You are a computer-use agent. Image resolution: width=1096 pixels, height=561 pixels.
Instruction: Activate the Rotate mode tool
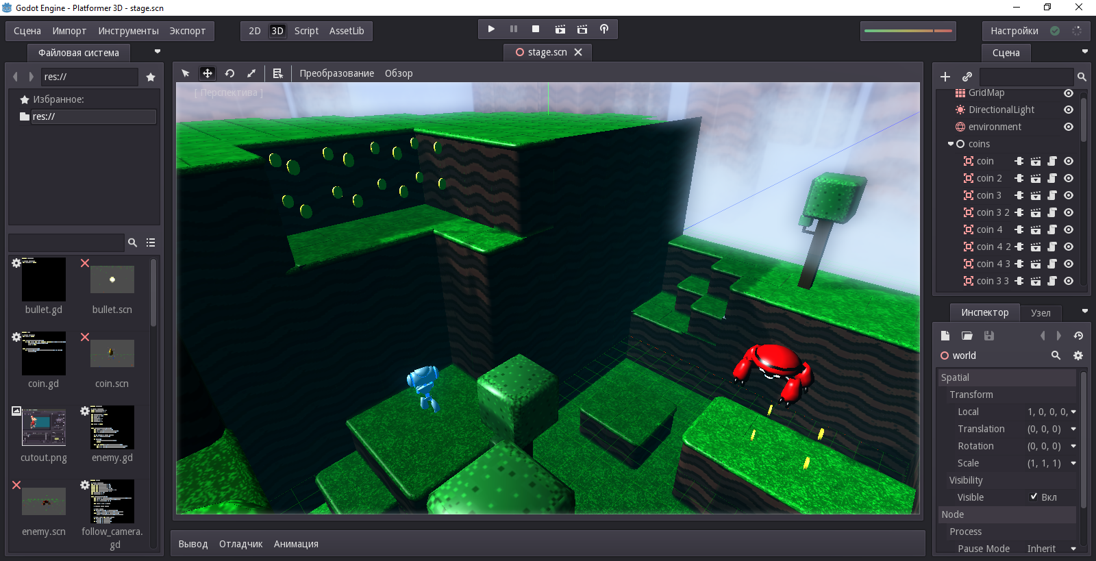[229, 73]
